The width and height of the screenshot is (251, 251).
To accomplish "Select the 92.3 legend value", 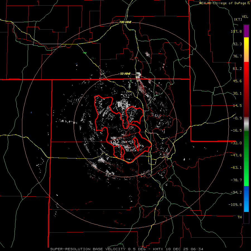I will click(x=237, y=44).
